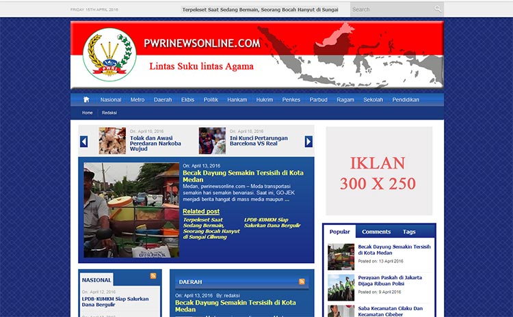Screen dimensions: 513x317
Task: Click the next slide arrow in carousel
Action: (x=308, y=141)
